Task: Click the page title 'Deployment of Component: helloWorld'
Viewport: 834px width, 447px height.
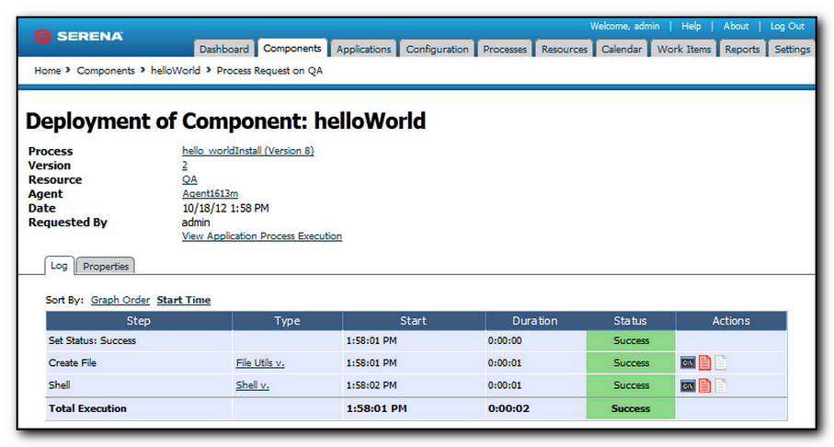Action: 225,120
